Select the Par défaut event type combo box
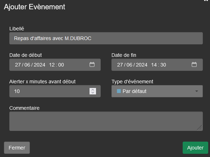210x157 pixels. pyautogui.click(x=157, y=91)
